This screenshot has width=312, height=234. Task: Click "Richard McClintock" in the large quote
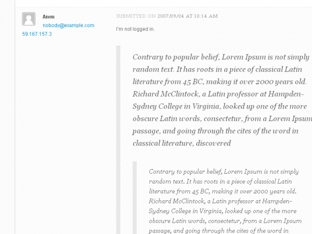pos(165,94)
